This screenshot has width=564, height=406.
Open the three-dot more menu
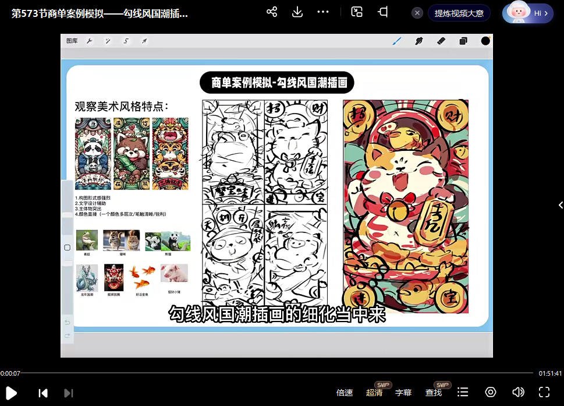tap(322, 12)
